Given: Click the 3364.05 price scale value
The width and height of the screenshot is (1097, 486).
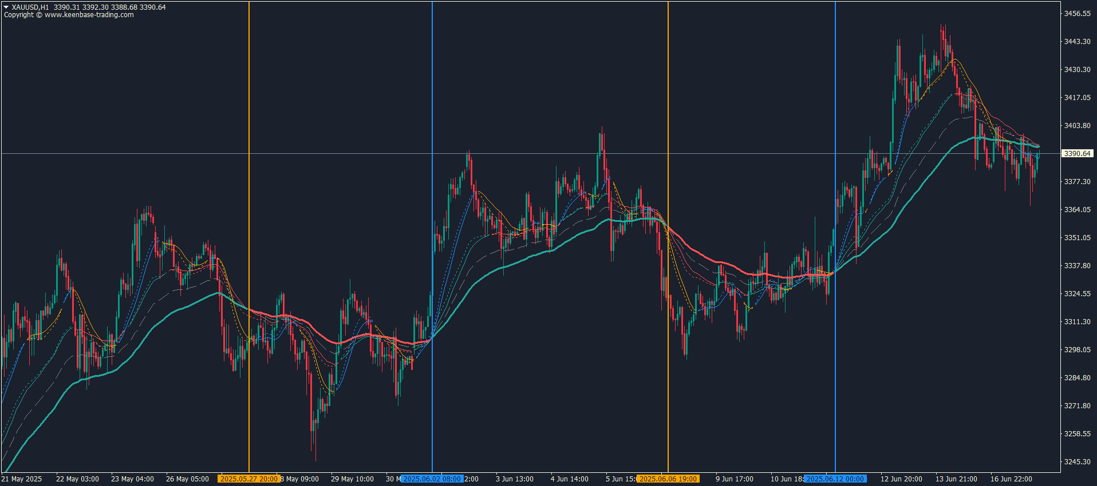Looking at the screenshot, I should [1078, 210].
